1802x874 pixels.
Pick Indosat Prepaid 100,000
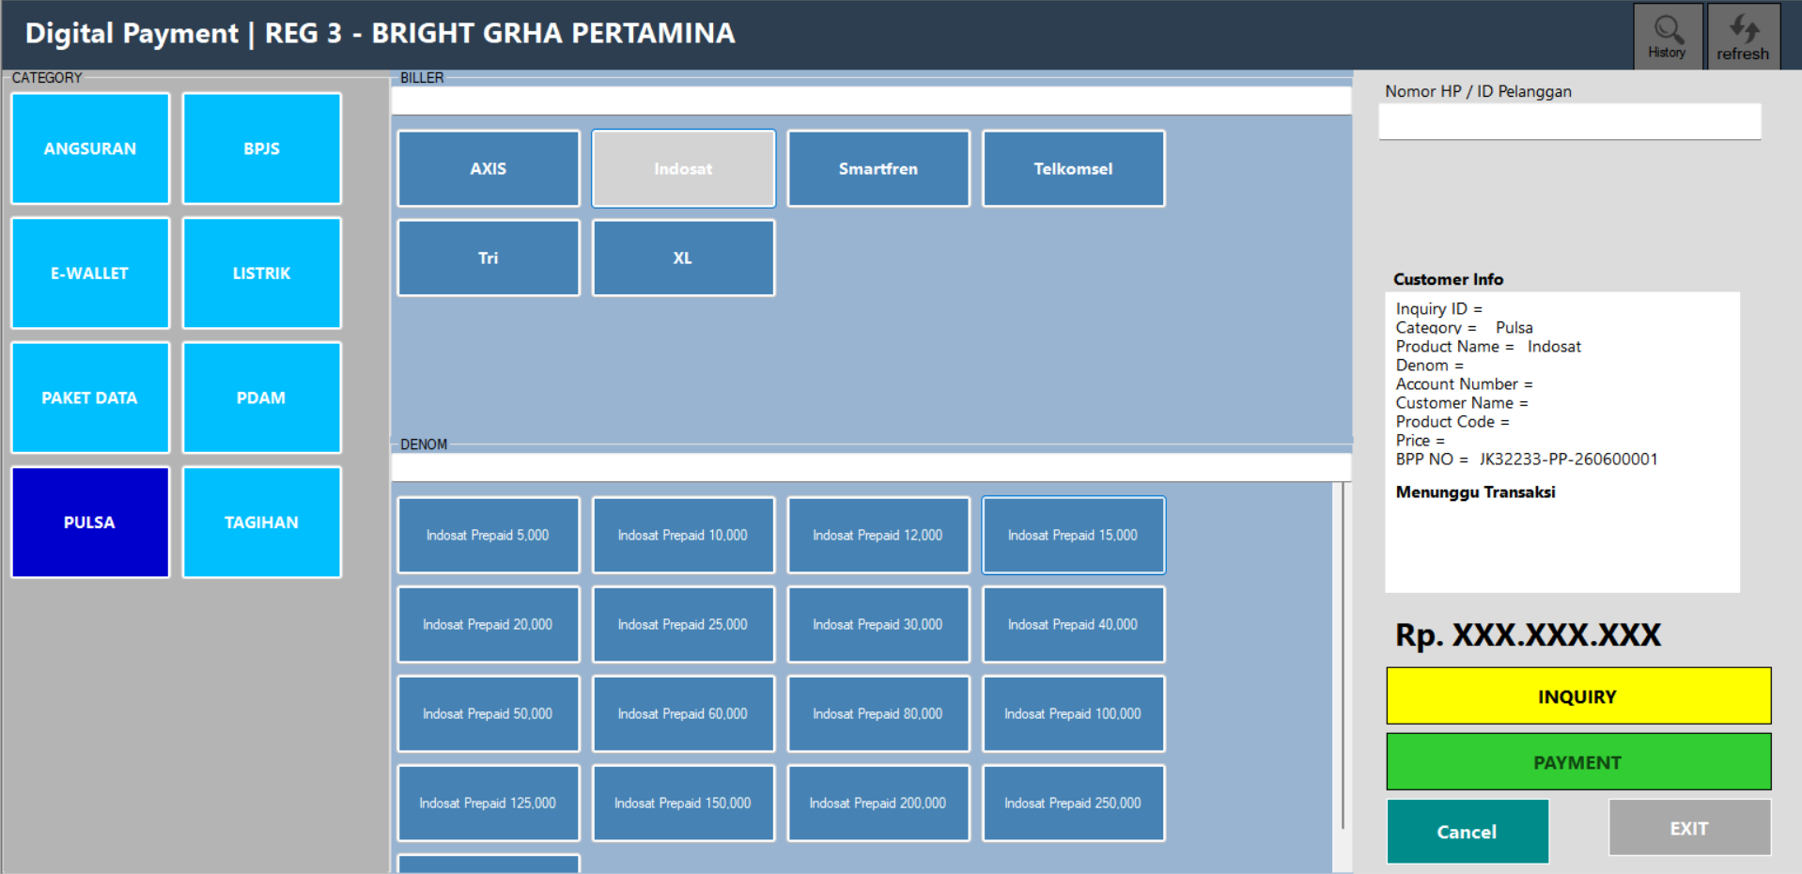pyautogui.click(x=1073, y=713)
